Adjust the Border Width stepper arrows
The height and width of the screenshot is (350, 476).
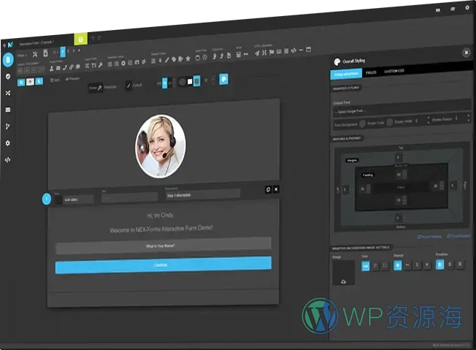point(429,119)
